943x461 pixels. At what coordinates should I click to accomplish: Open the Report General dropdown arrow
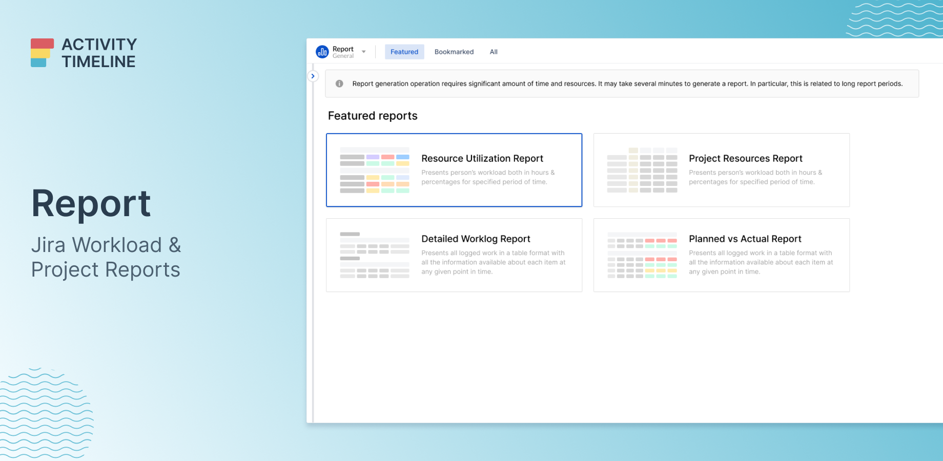point(364,52)
